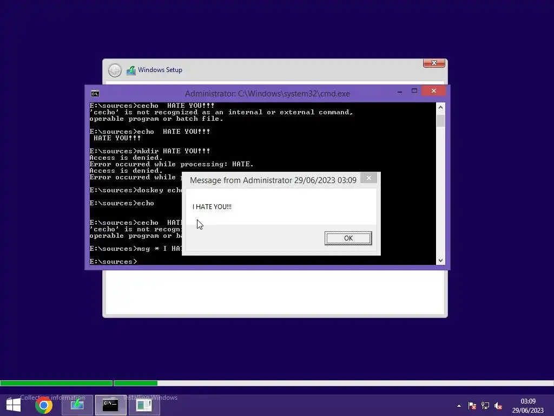
Task: Click the Message from Administrator title bar
Action: [x=273, y=180]
